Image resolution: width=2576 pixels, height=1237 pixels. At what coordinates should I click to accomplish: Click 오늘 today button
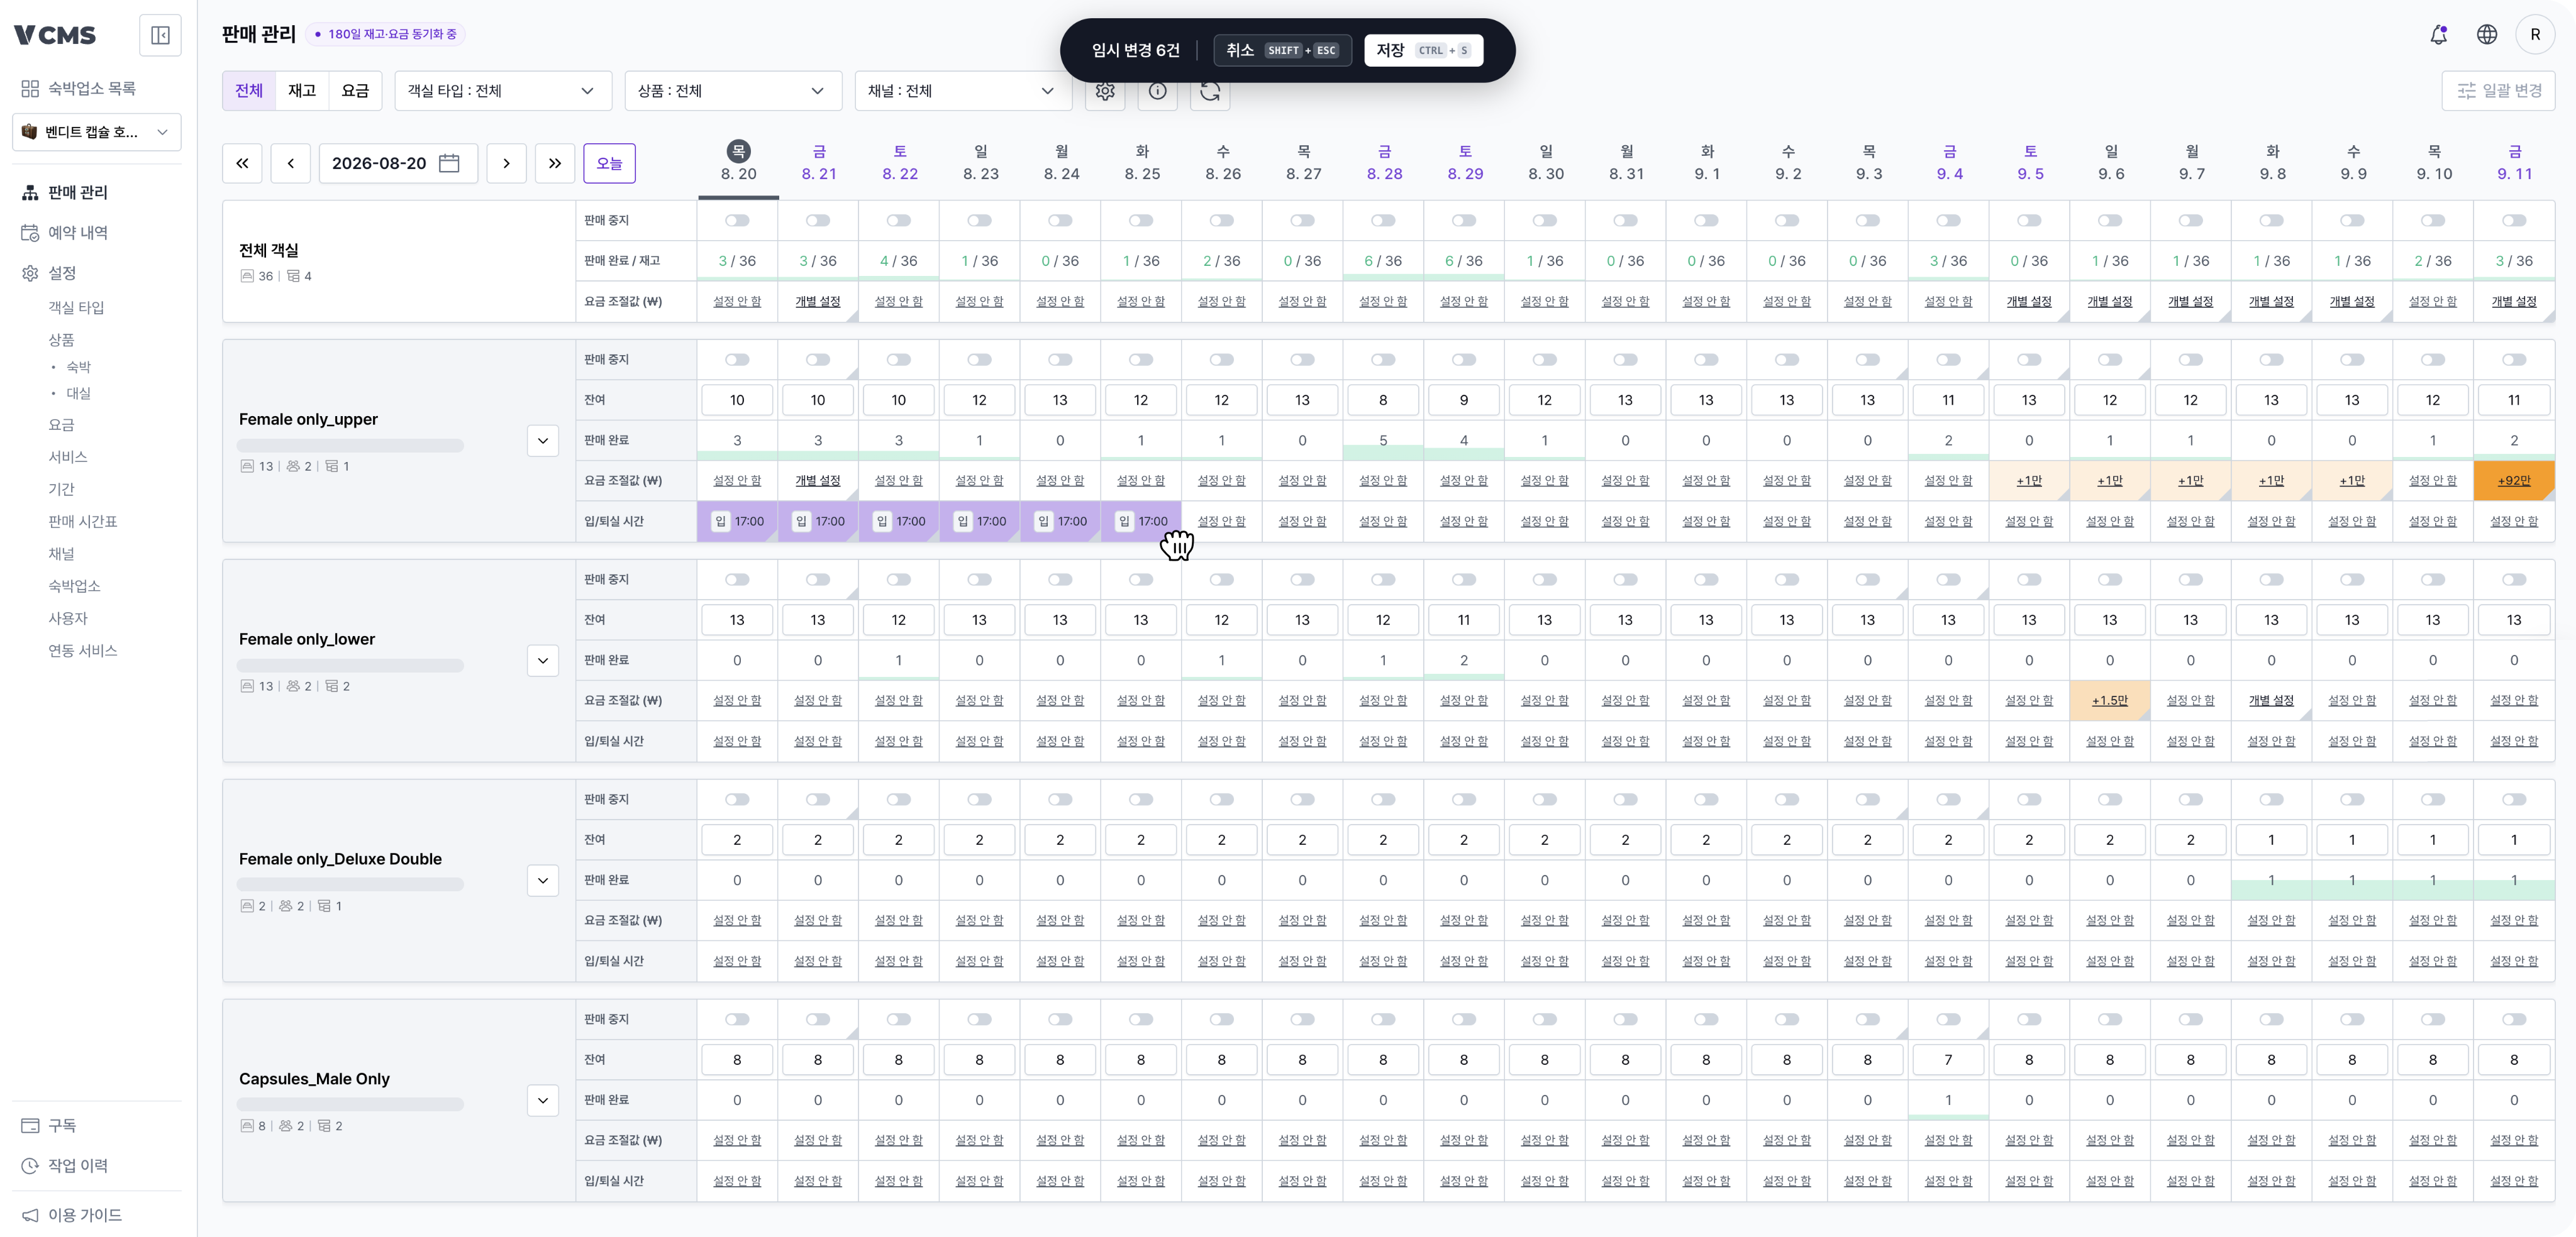pos(609,163)
